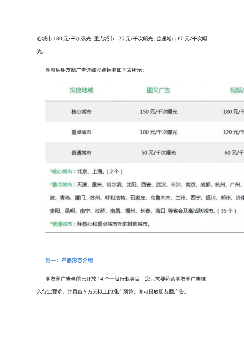Click the blue heading '附一：产品形态介绍'

tap(69, 260)
